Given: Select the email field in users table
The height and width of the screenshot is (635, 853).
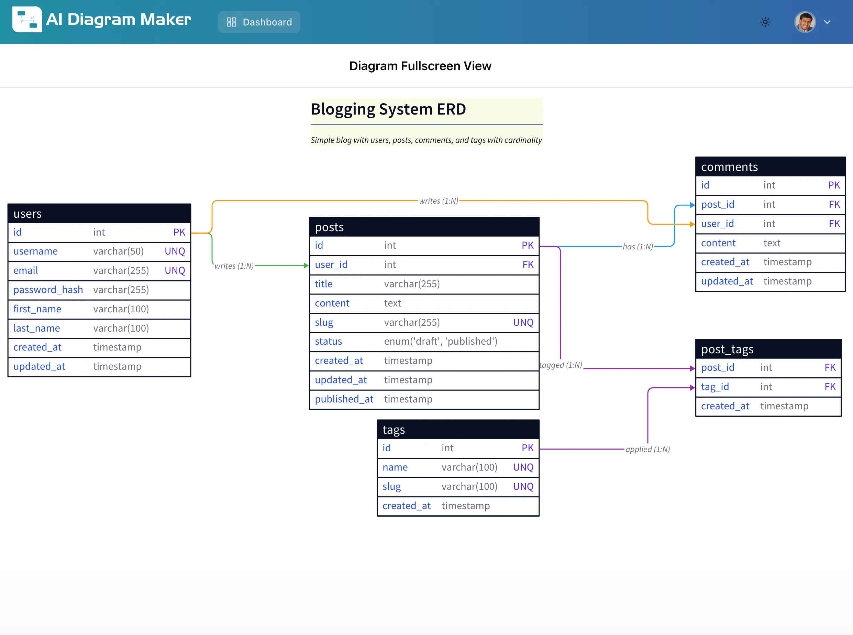Looking at the screenshot, I should [25, 271].
